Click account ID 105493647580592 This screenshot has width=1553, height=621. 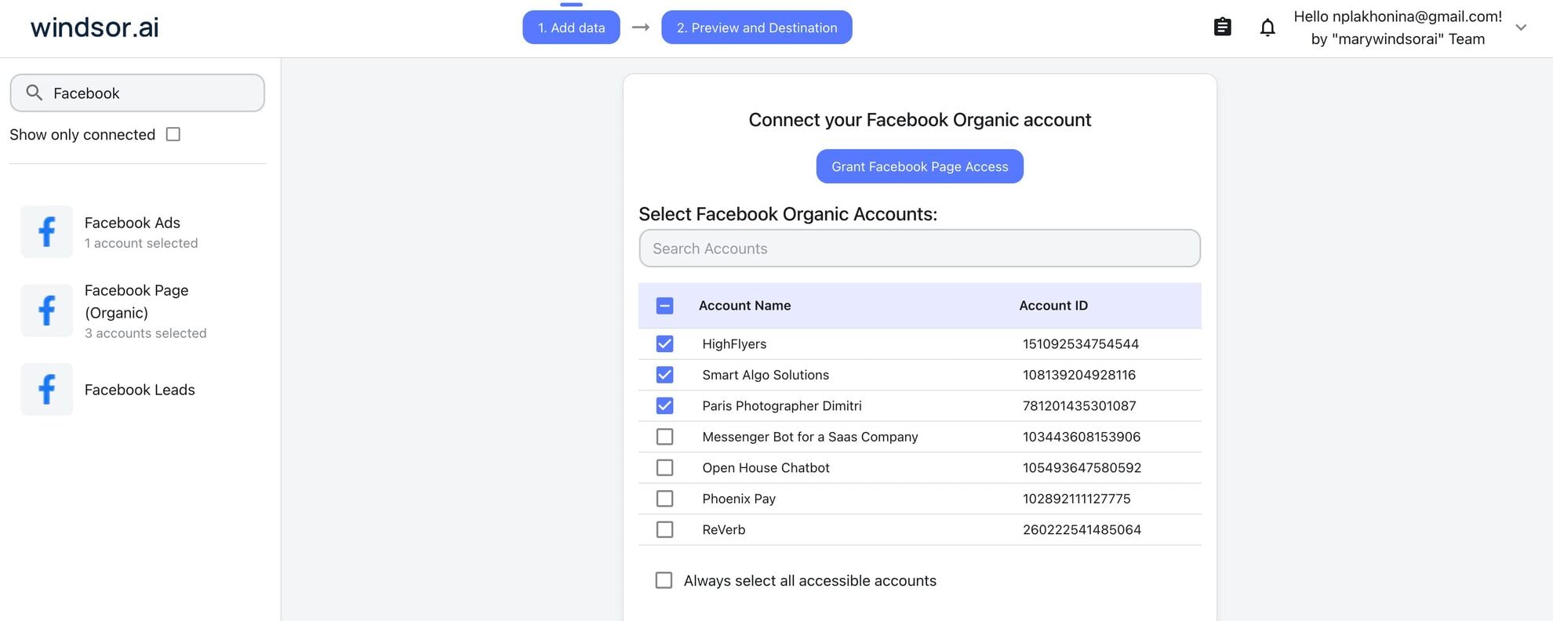[1082, 467]
